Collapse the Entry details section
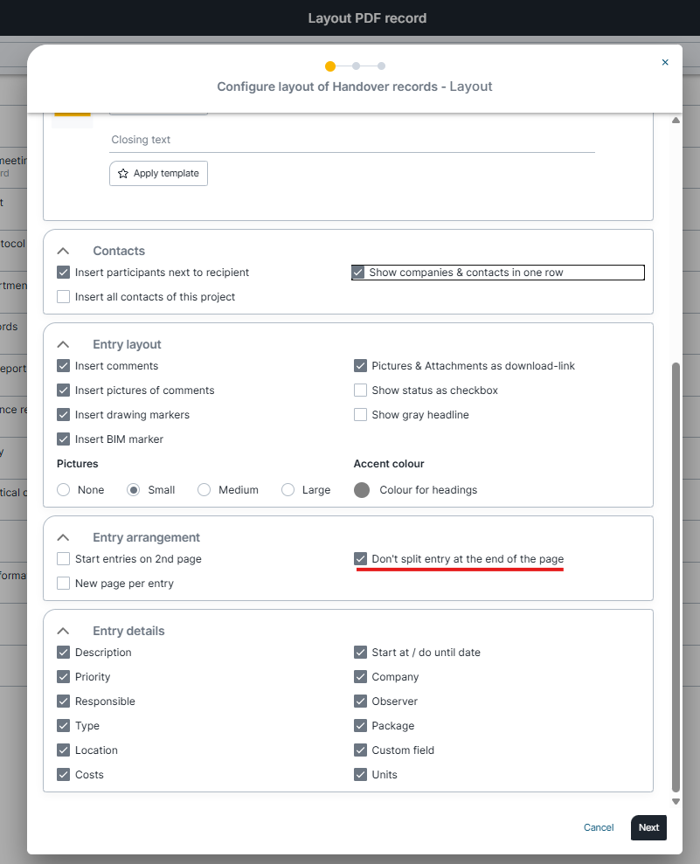 pyautogui.click(x=63, y=632)
